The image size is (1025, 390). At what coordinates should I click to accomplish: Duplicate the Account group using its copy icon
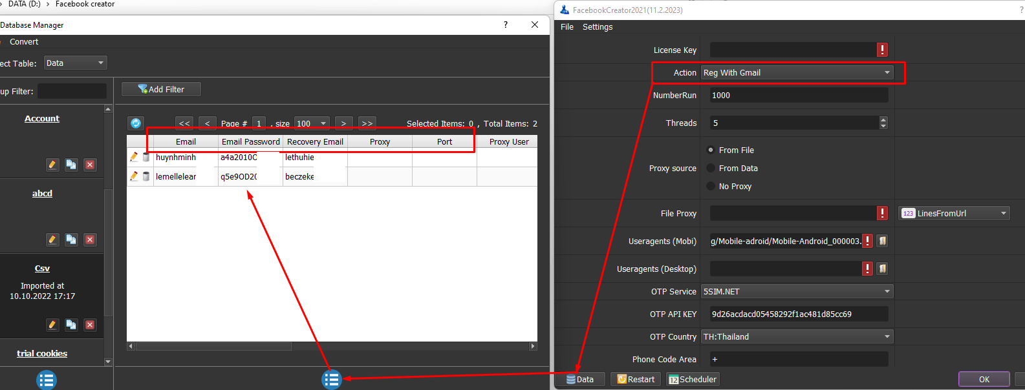(71, 165)
